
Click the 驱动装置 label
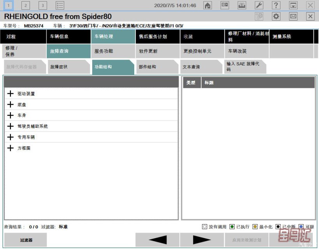[x=26, y=94]
